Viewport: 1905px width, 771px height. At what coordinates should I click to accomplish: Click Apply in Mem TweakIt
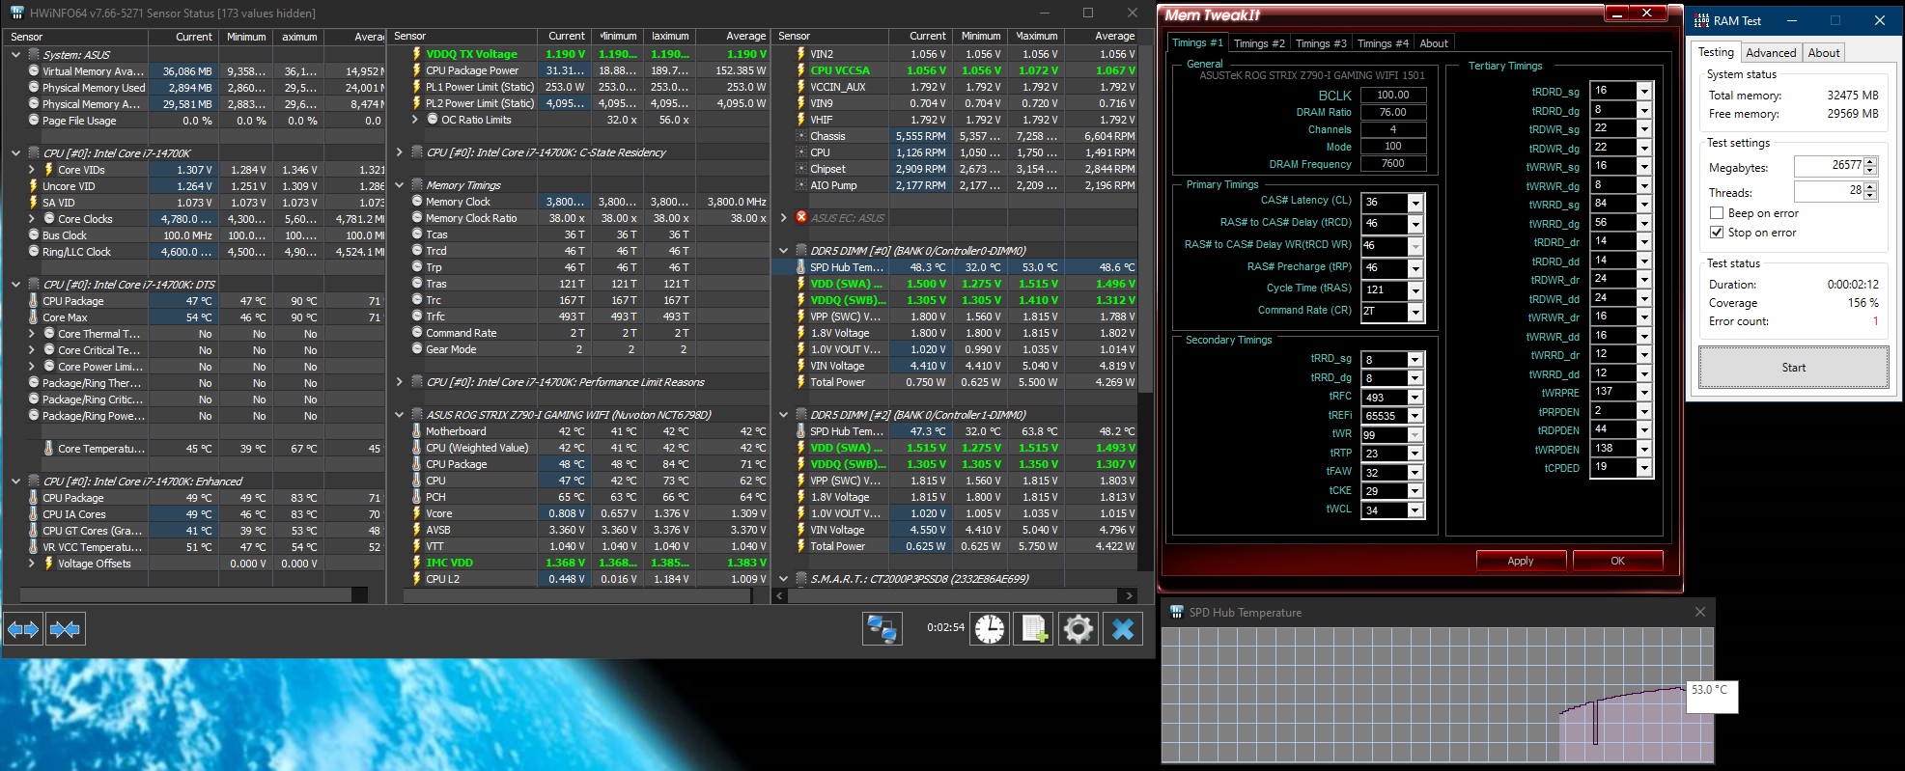tap(1521, 561)
